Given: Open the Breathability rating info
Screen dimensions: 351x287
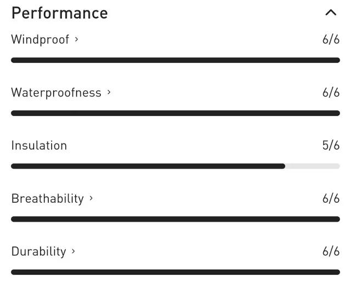Looking at the screenshot, I should 52,198.
